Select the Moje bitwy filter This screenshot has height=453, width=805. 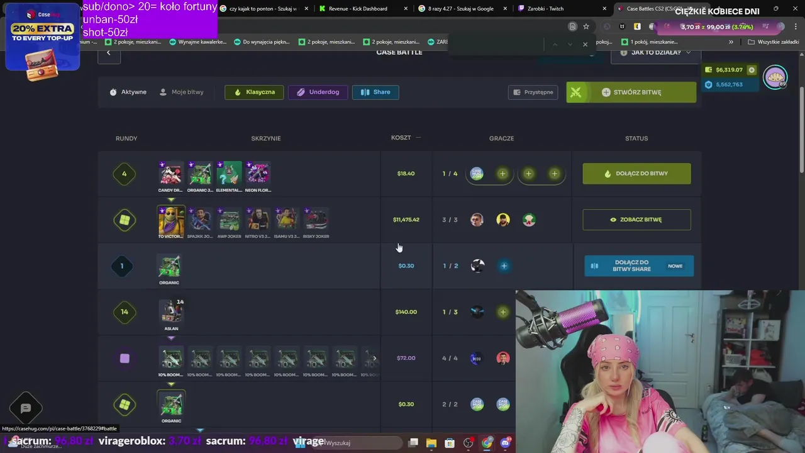[x=181, y=92]
